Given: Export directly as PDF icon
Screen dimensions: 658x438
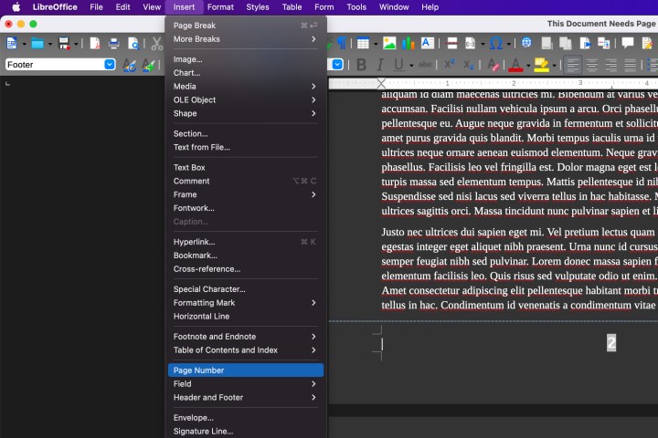Looking at the screenshot, I should pos(95,43).
